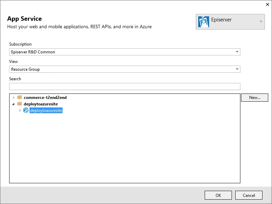The height and width of the screenshot is (204, 272).
Task: Click the New... button
Action: click(254, 98)
